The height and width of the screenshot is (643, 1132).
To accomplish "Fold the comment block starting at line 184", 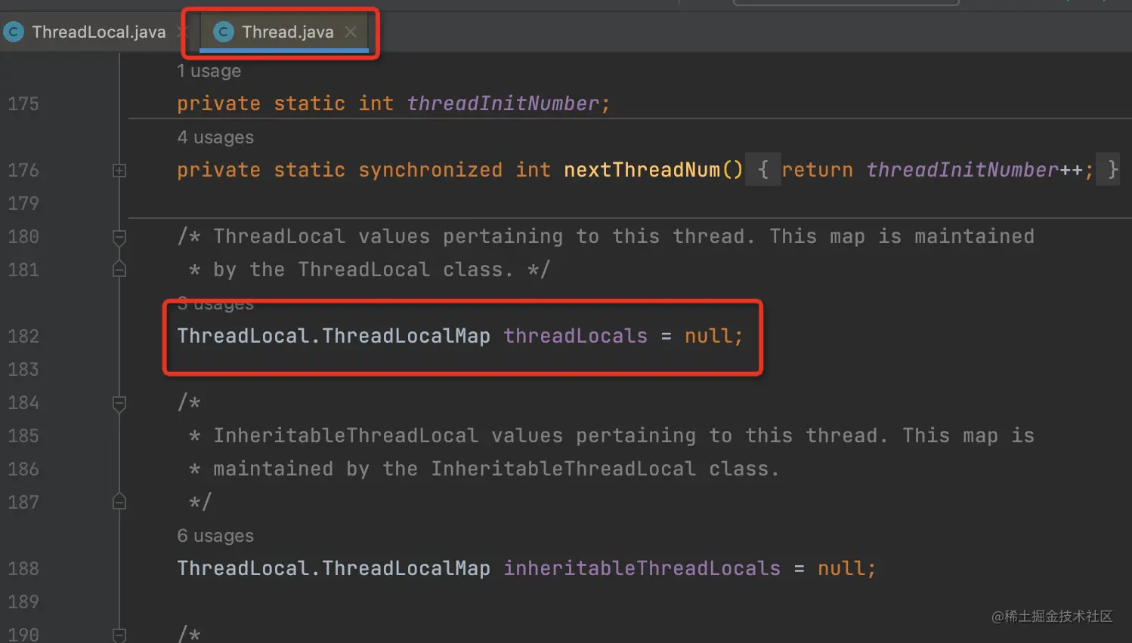I will 119,404.
